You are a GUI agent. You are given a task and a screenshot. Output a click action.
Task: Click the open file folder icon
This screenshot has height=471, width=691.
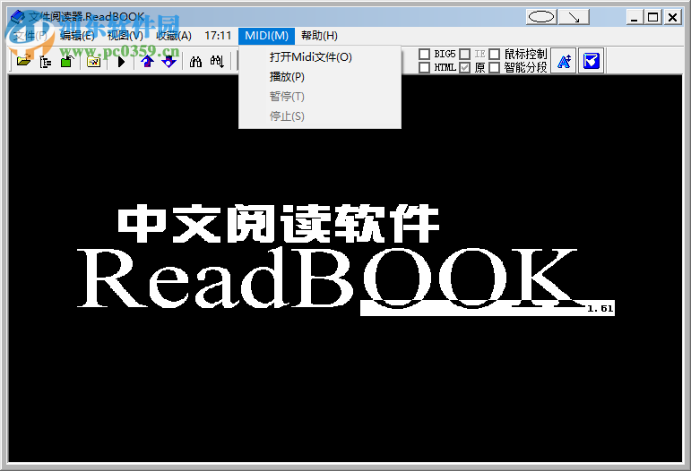coord(23,61)
